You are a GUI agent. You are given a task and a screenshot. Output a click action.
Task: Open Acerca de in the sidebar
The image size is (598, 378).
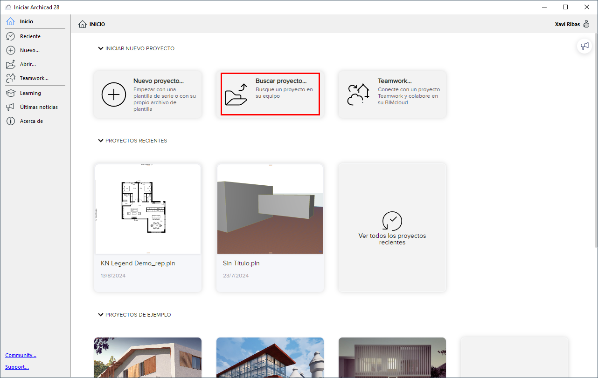pyautogui.click(x=35, y=121)
